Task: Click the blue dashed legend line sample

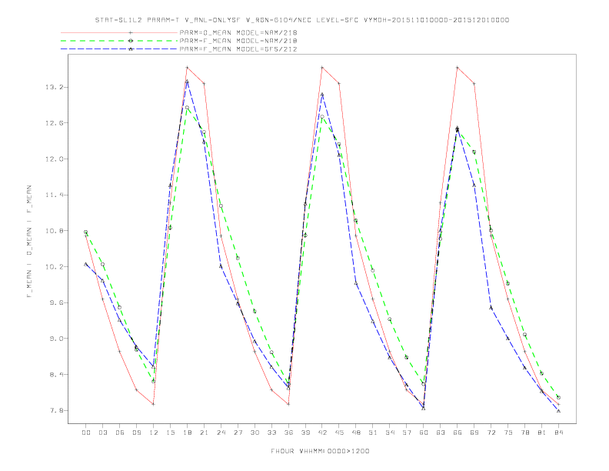Action: 119,49
